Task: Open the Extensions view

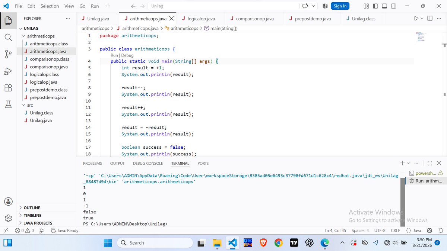Action: 8,88
